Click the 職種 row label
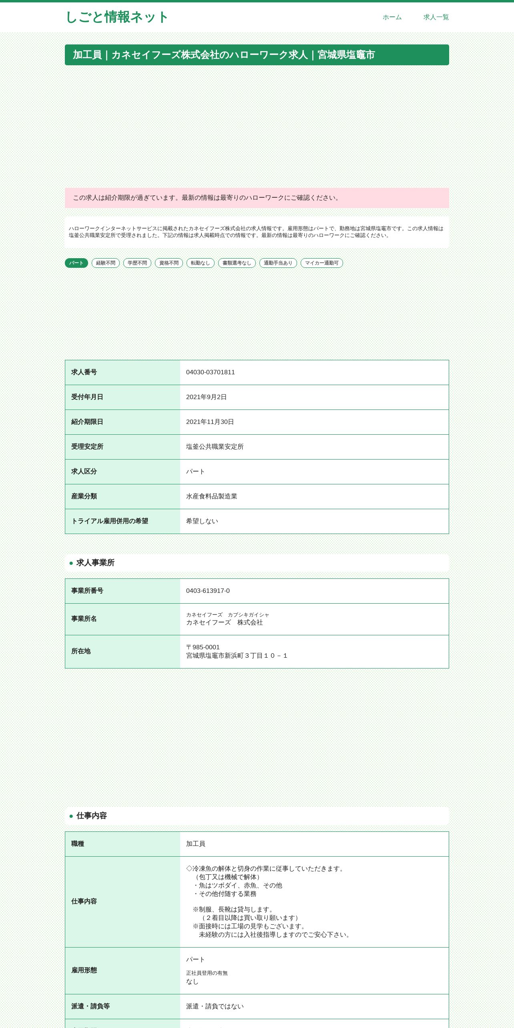 coord(78,844)
